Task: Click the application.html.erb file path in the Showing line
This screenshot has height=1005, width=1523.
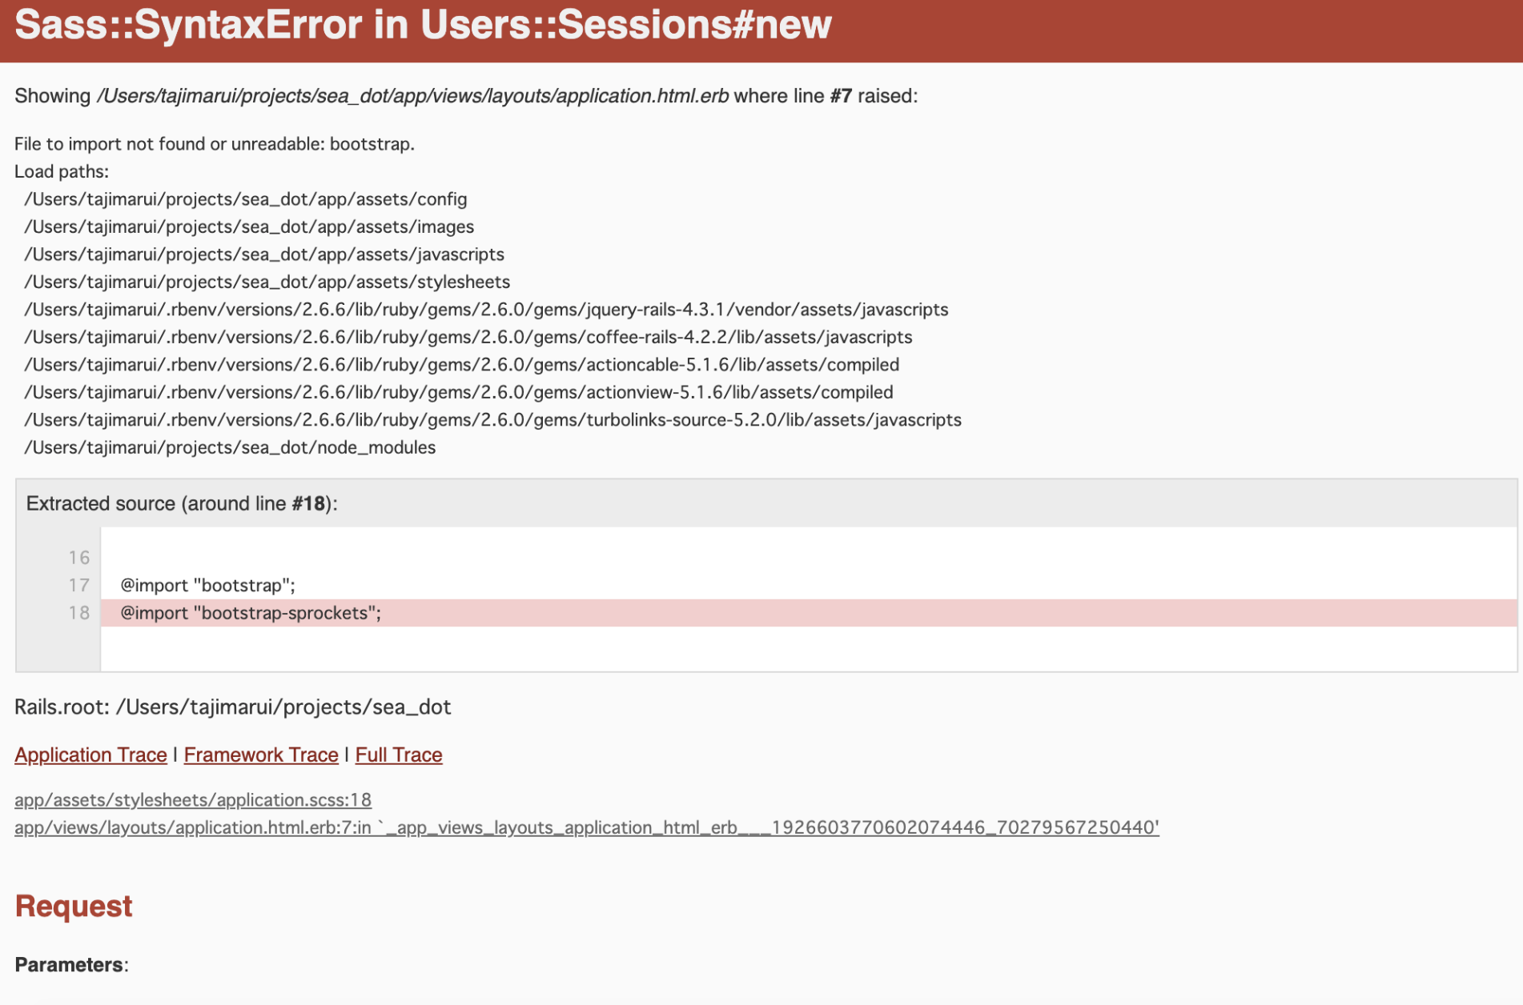Action: click(412, 96)
